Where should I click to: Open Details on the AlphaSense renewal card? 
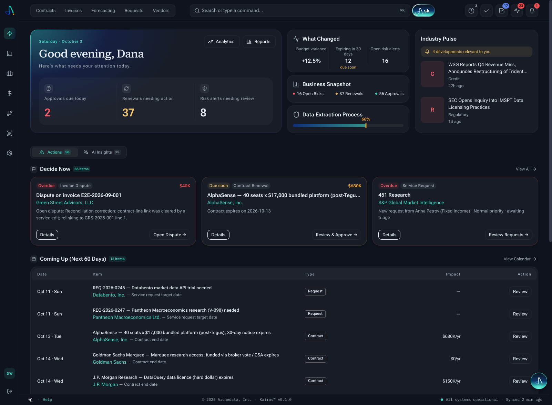218,235
